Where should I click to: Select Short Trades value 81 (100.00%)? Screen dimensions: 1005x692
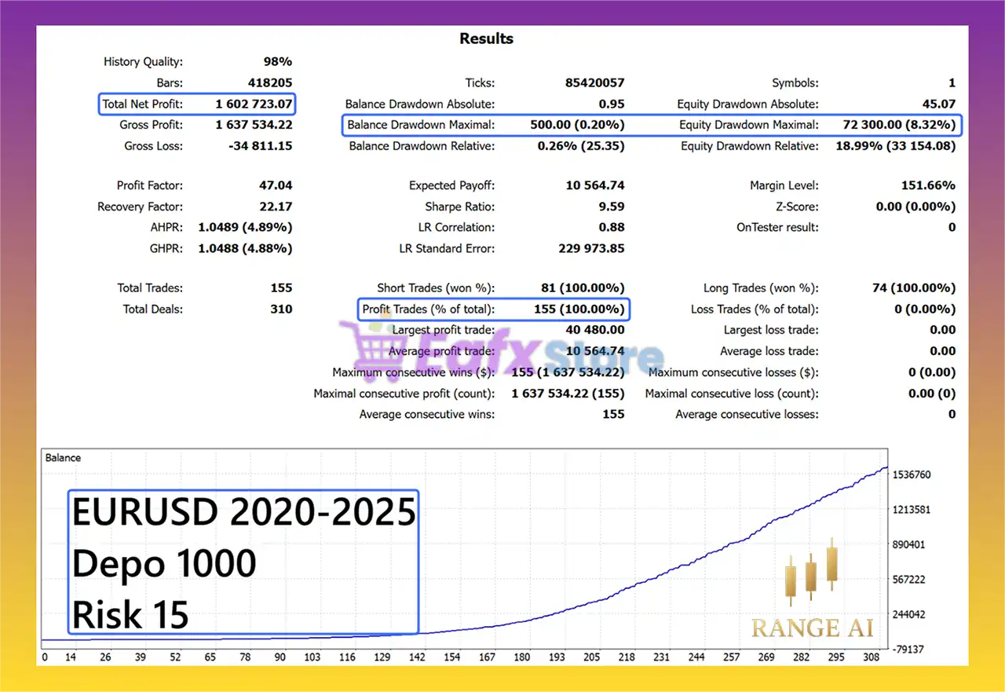583,287
